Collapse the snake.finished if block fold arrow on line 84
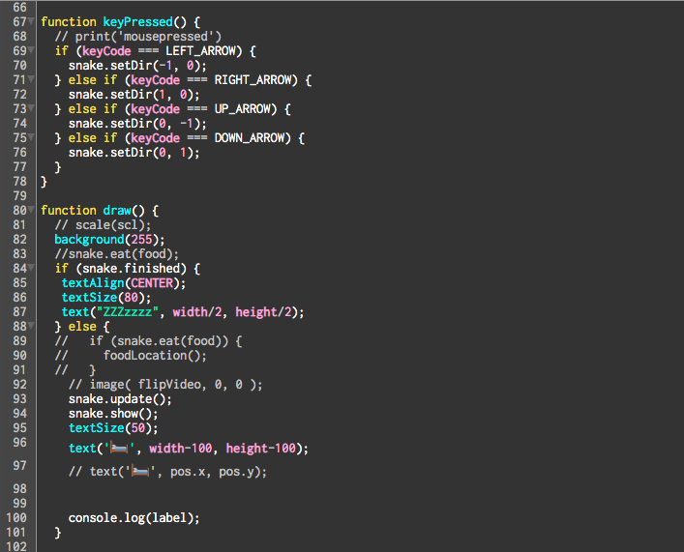This screenshot has height=552, width=684. 31,268
